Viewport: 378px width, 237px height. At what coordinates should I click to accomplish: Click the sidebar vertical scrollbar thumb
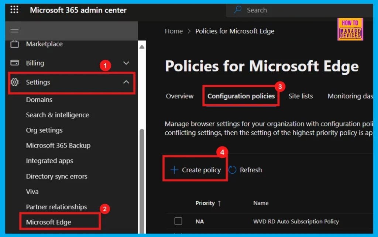click(142, 181)
